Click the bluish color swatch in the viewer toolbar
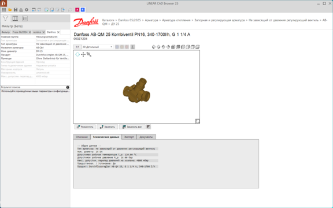This screenshot has width=333, height=208. pos(117,47)
